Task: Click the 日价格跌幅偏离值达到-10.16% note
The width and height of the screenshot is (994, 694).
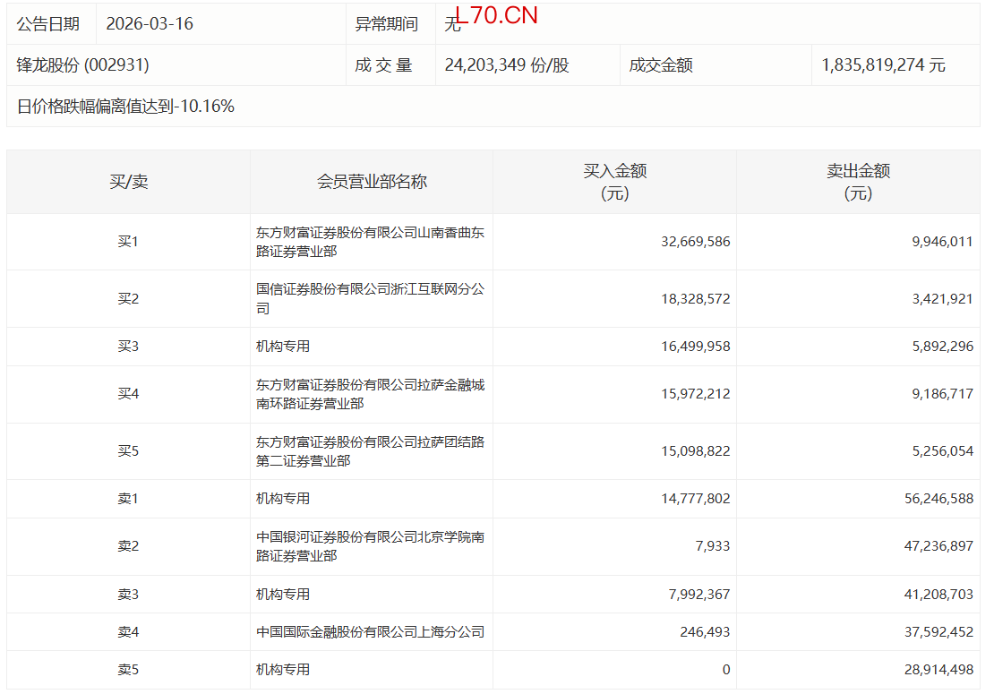Action: coord(125,107)
